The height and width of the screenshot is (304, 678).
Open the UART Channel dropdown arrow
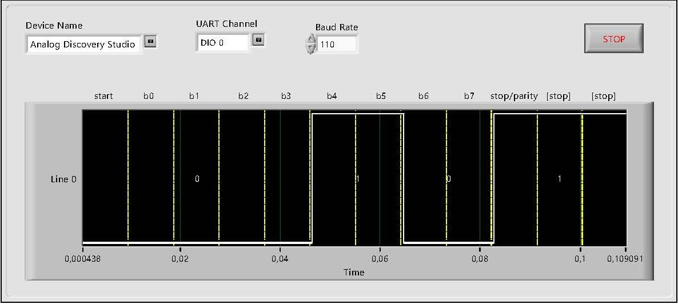tap(258, 40)
